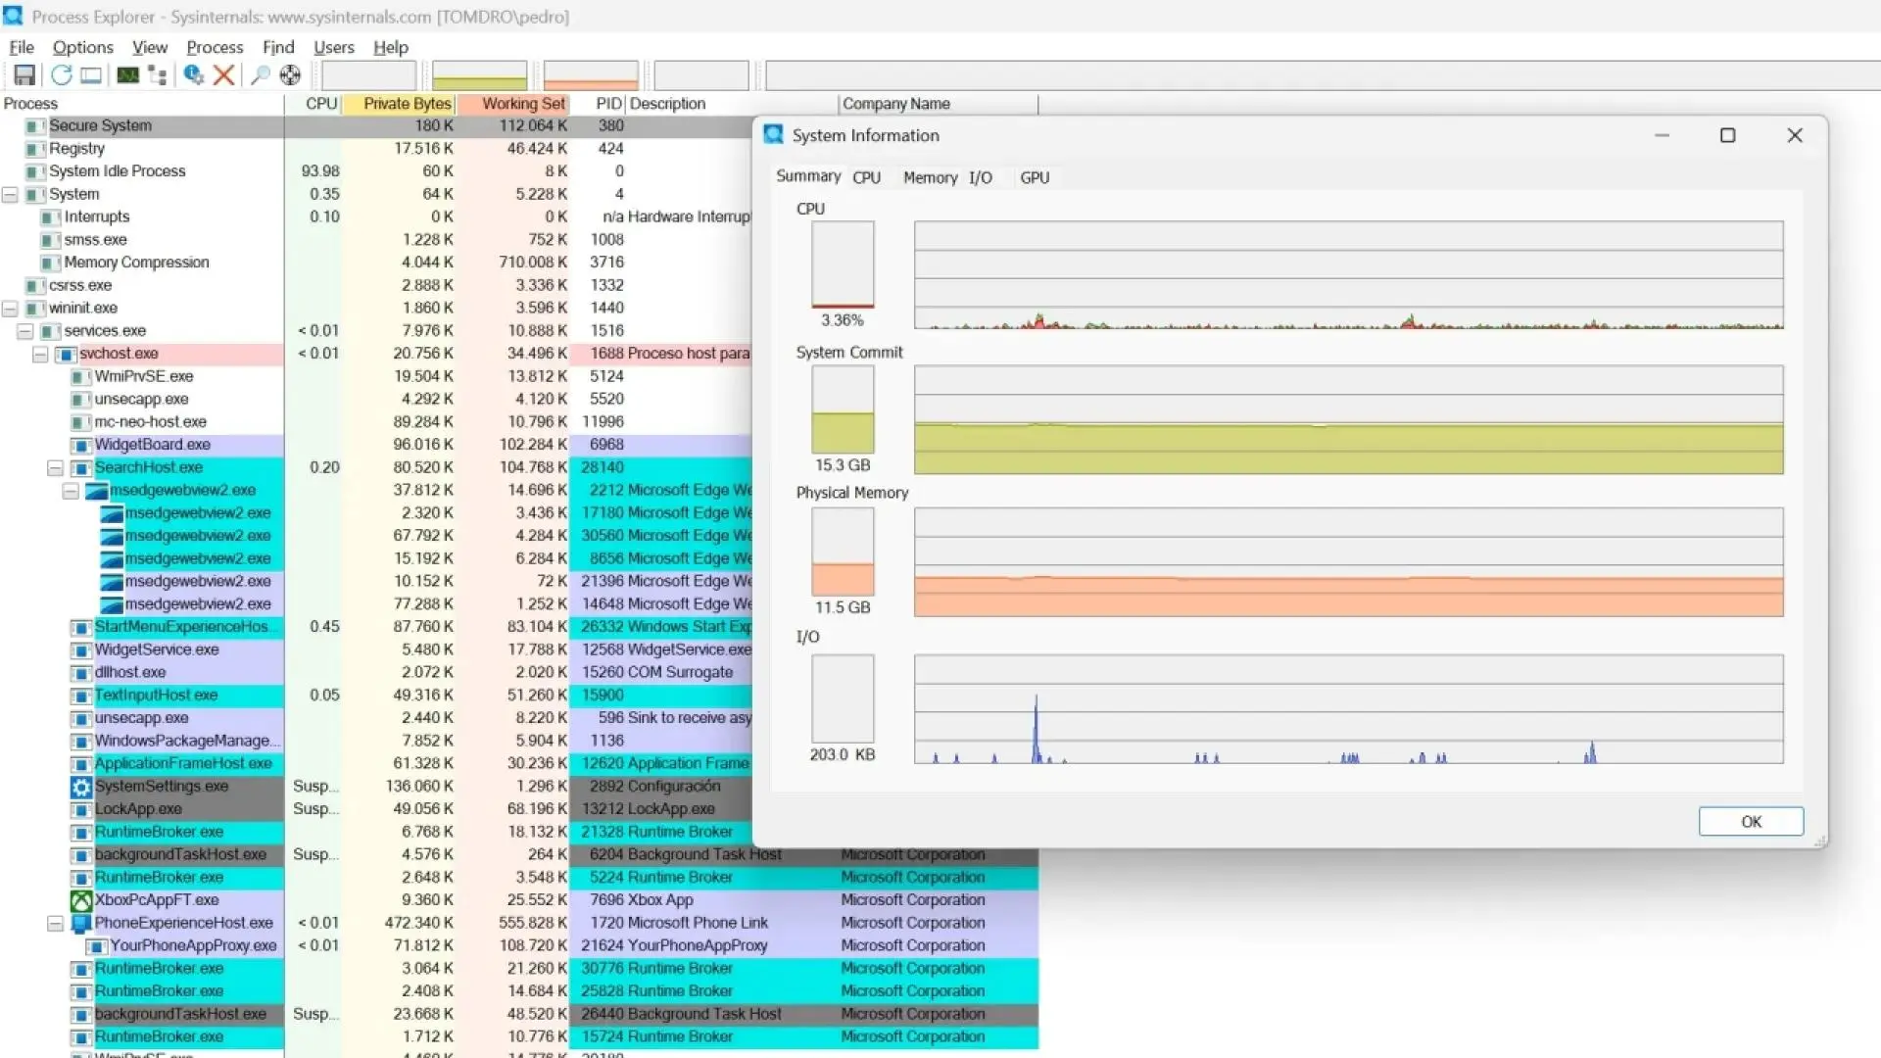Open the Help menu

pyautogui.click(x=391, y=47)
